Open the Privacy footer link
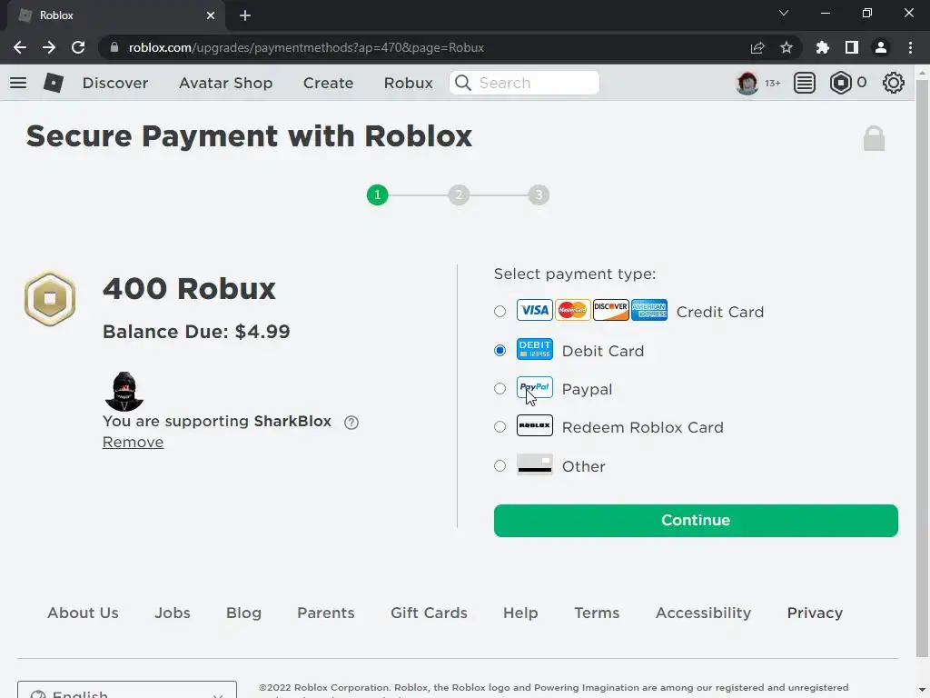The image size is (930, 698). point(815,613)
